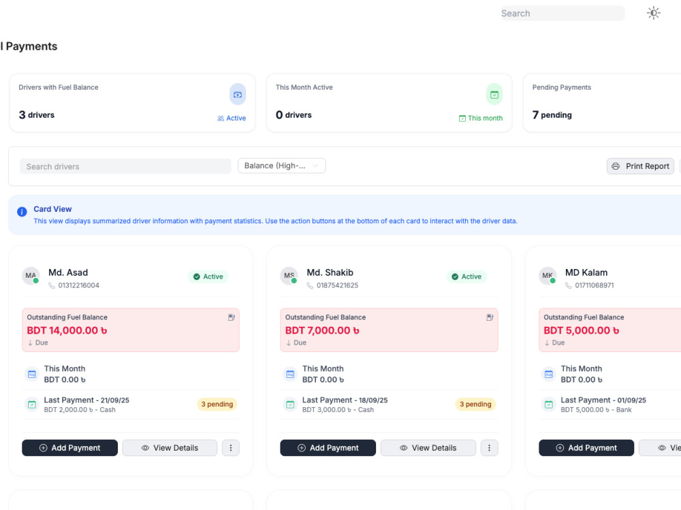Click the phone icon beside 01711068971
Viewport: 681px width, 510px height.
click(x=568, y=285)
